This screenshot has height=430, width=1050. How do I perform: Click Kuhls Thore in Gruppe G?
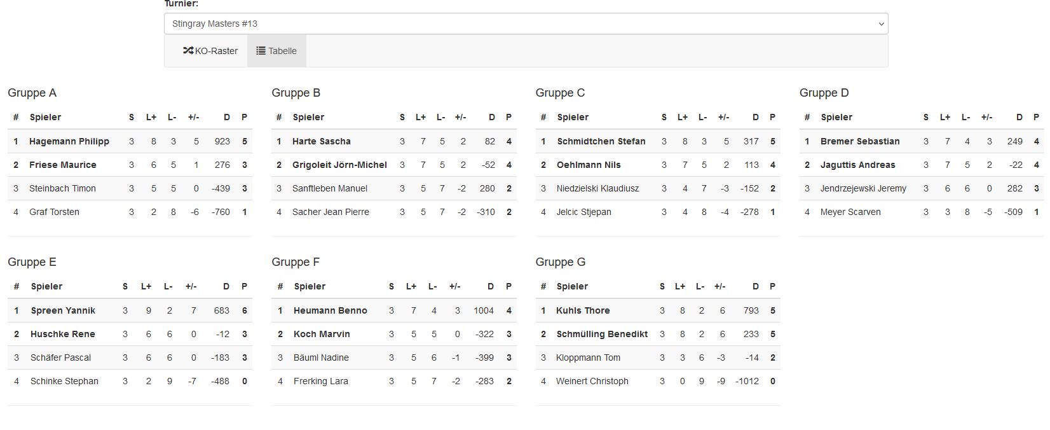point(583,310)
